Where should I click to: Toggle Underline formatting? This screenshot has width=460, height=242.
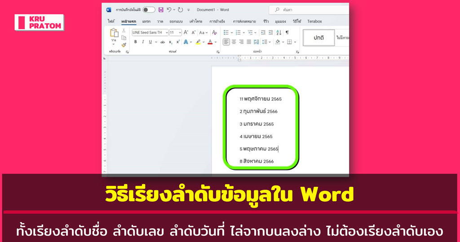tap(150, 42)
